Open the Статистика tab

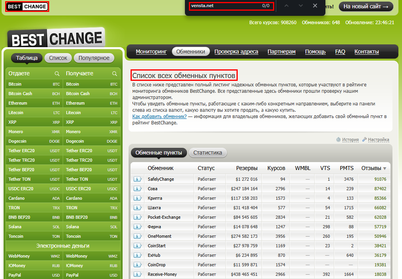click(208, 153)
